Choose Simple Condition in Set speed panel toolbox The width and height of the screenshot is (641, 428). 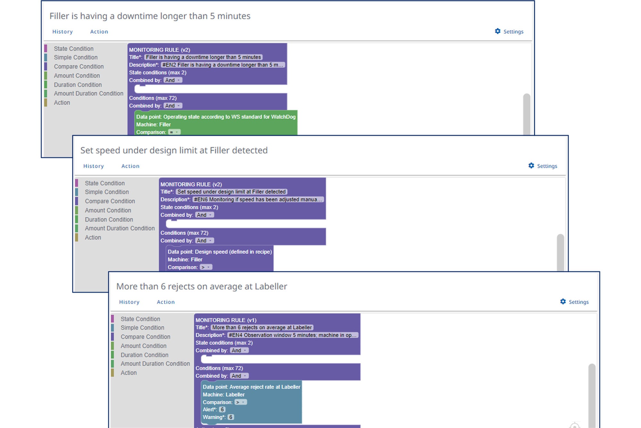coord(107,192)
